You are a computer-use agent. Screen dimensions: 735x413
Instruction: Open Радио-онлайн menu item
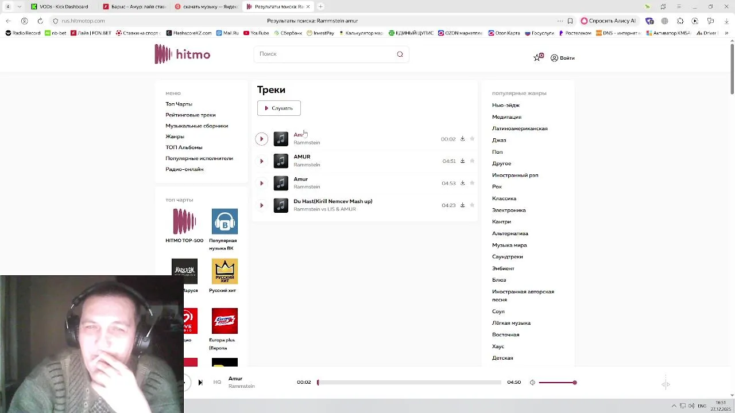click(x=184, y=169)
